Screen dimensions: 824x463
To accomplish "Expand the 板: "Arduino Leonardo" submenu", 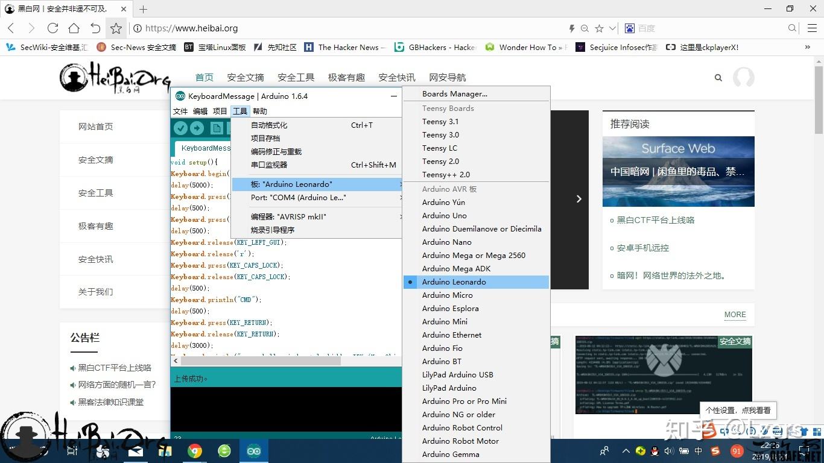I will [x=317, y=184].
